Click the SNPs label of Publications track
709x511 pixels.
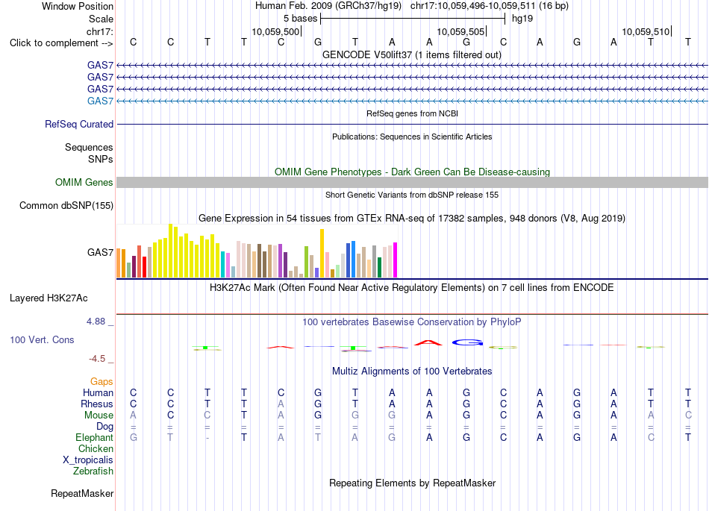coord(101,159)
